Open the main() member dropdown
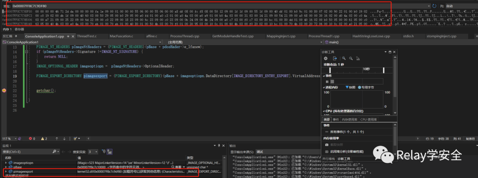Screen dimensions: 478x178 pos(401,42)
